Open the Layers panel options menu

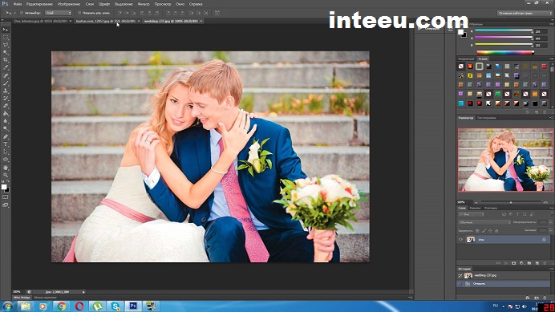(x=551, y=209)
